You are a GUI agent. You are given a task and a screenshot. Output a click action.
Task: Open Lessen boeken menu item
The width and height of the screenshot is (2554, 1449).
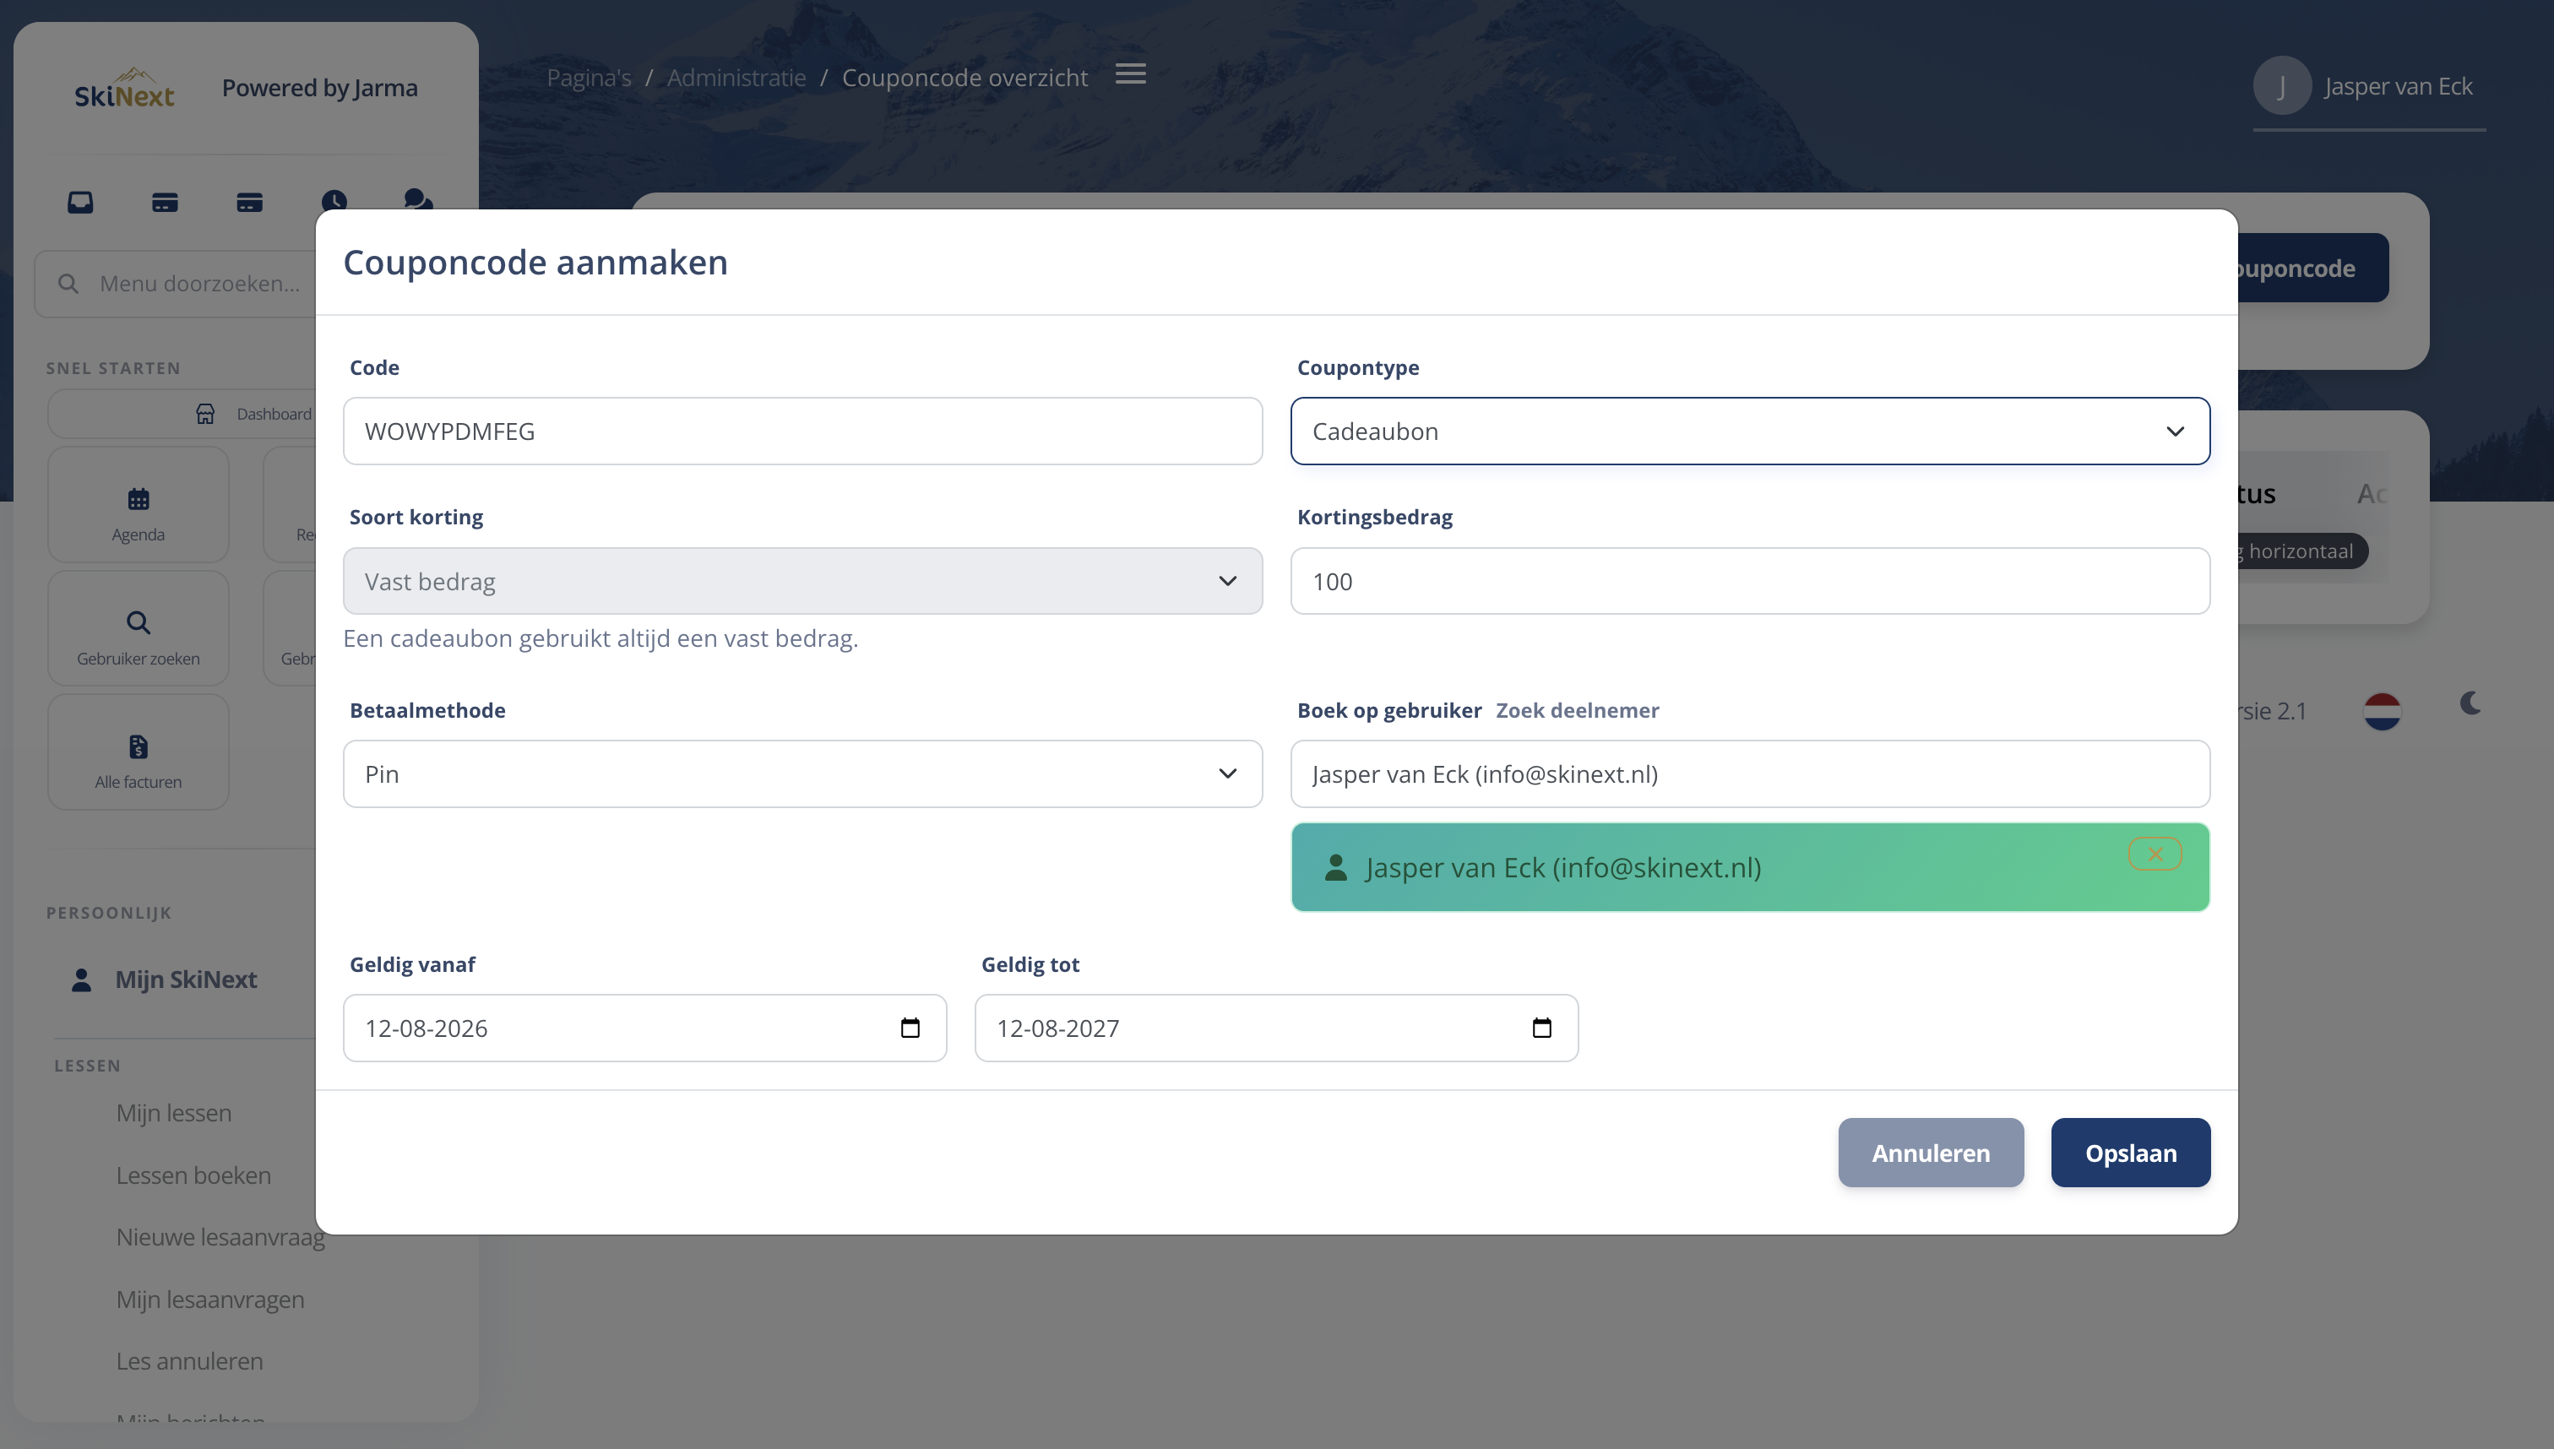(193, 1175)
